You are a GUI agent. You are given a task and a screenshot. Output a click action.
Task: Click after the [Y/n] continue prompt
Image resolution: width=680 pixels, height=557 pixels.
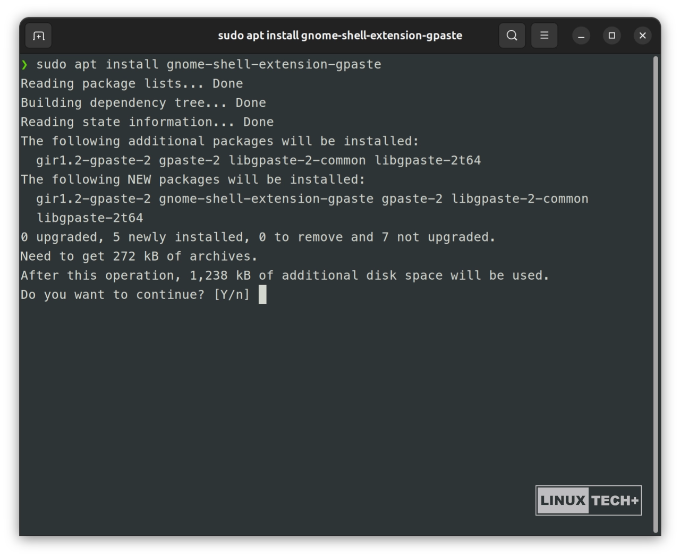tap(262, 294)
